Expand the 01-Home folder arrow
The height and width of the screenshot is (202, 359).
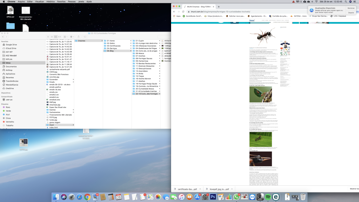(x=131, y=41)
